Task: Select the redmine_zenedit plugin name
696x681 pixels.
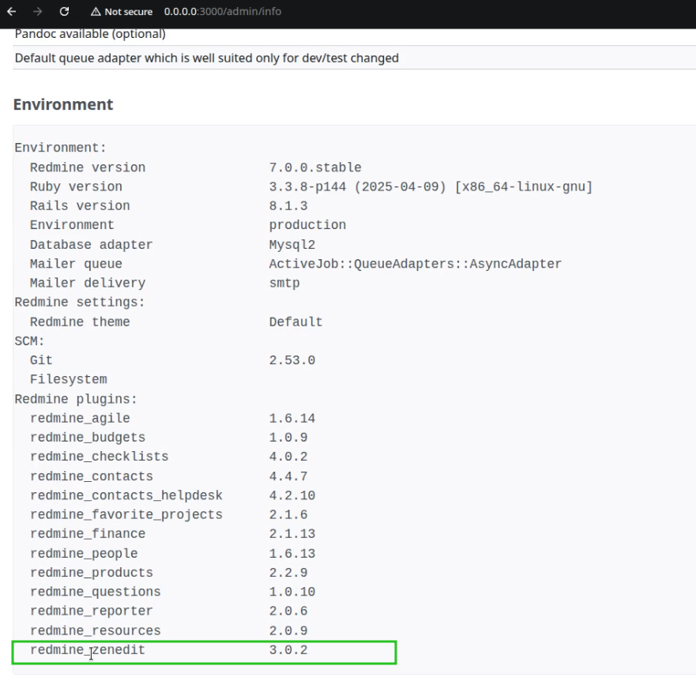Action: tap(88, 650)
